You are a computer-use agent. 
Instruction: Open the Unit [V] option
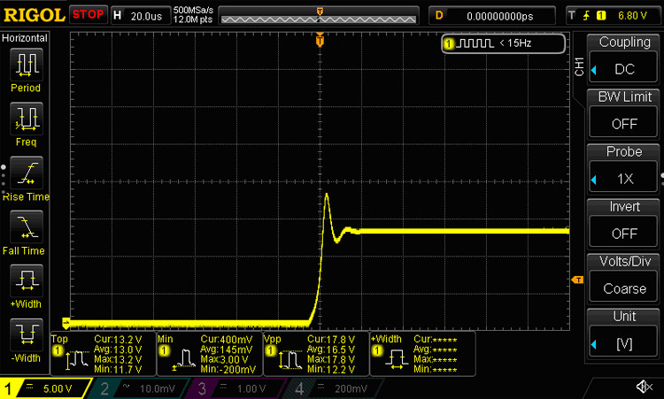(623, 342)
